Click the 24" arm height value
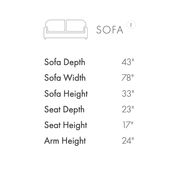 [x=128, y=141]
